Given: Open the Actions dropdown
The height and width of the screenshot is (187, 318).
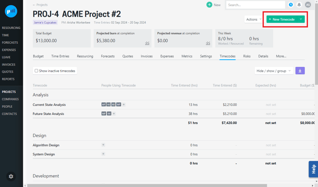Looking at the screenshot, I should [253, 19].
